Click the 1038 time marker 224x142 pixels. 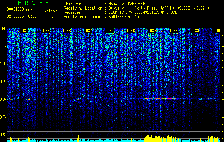point(173,30)
